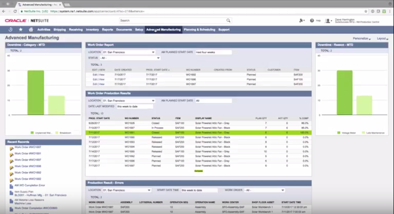Expand the Status dropdown showing All
The height and width of the screenshot is (214, 394).
point(130,58)
